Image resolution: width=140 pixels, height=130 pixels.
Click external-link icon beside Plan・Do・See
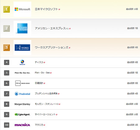(x=51, y=73)
